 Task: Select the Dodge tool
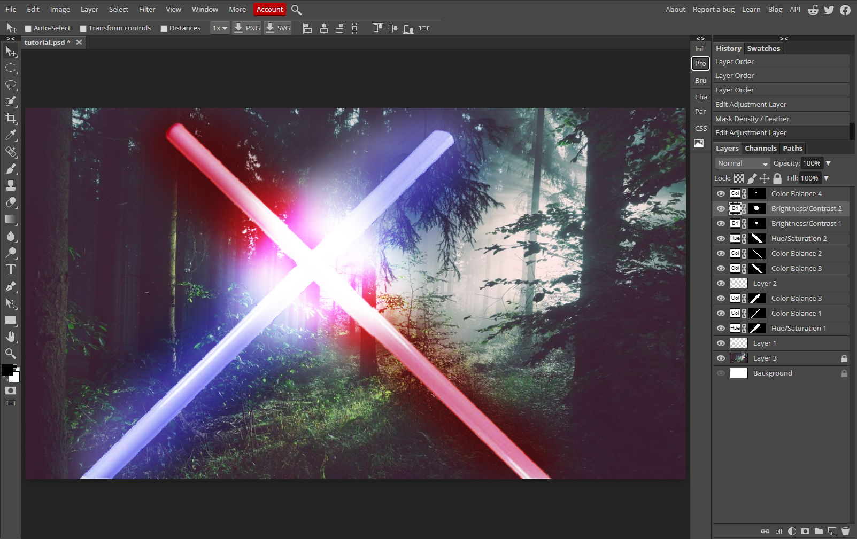(x=11, y=253)
